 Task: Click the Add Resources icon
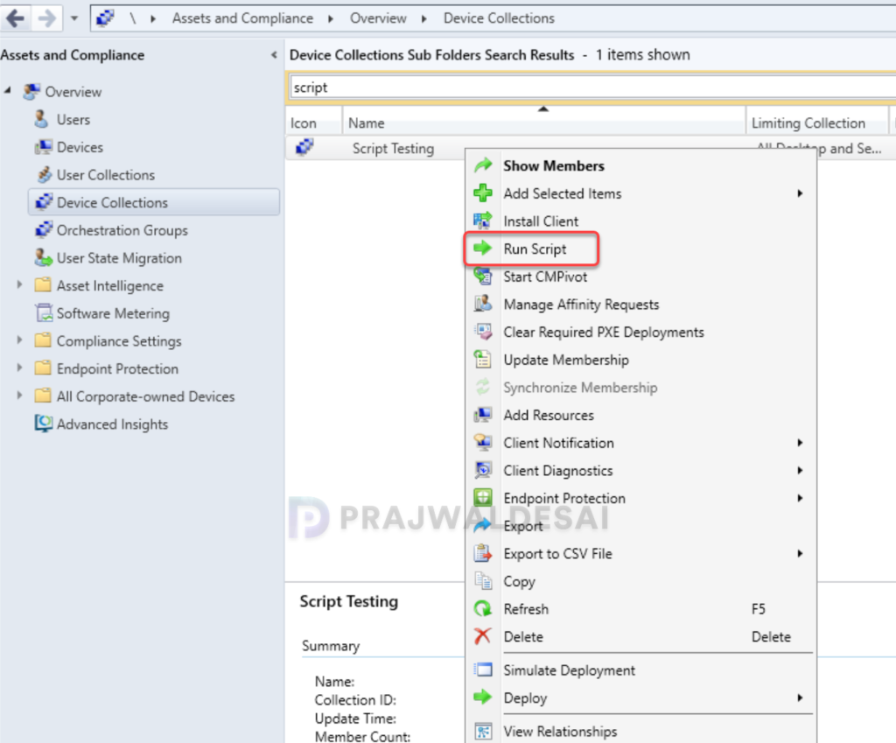click(x=483, y=414)
